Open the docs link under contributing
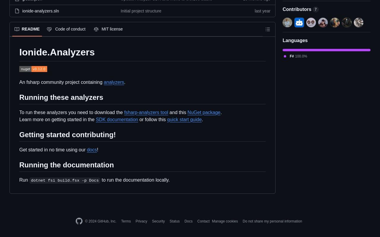 [92, 150]
